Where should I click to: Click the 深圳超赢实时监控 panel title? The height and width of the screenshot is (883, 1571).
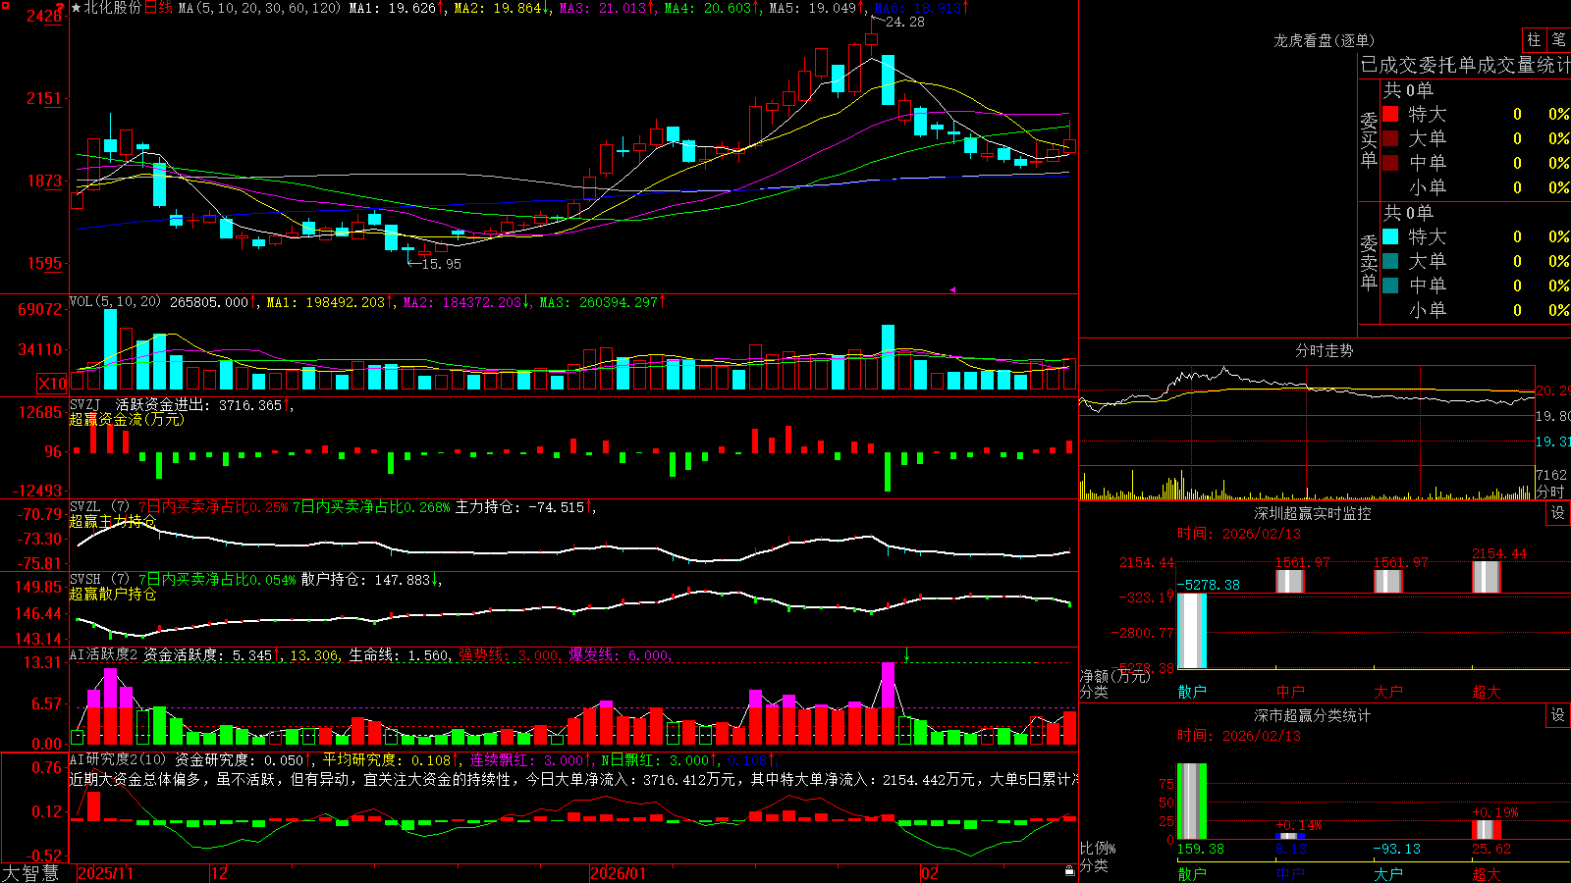coord(1312,513)
